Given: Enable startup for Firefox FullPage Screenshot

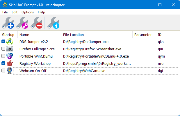Looking at the screenshot, I should tap(3, 49).
